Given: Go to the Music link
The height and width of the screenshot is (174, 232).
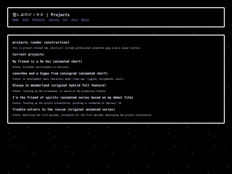Looking at the screenshot, I should pyautogui.click(x=85, y=20).
